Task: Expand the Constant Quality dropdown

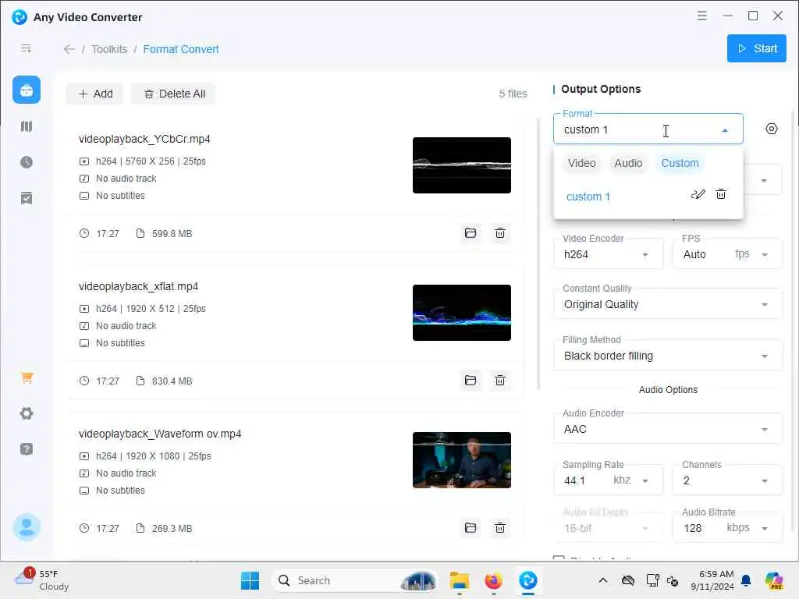Action: coord(668,304)
